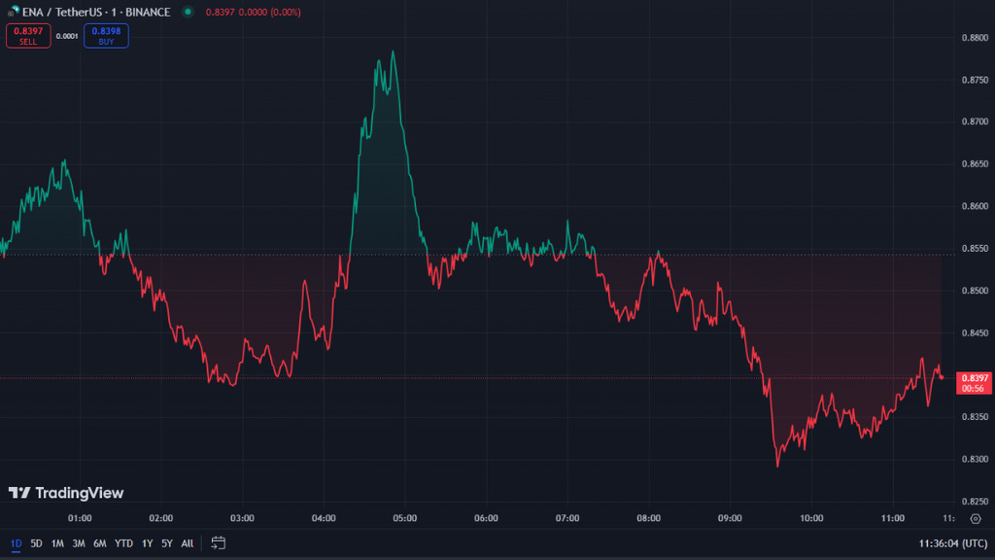
Task: Switch to the 5D time range
Action: coord(36,543)
